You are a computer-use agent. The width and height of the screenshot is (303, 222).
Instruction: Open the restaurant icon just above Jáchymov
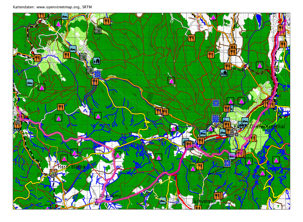(x=218, y=196)
